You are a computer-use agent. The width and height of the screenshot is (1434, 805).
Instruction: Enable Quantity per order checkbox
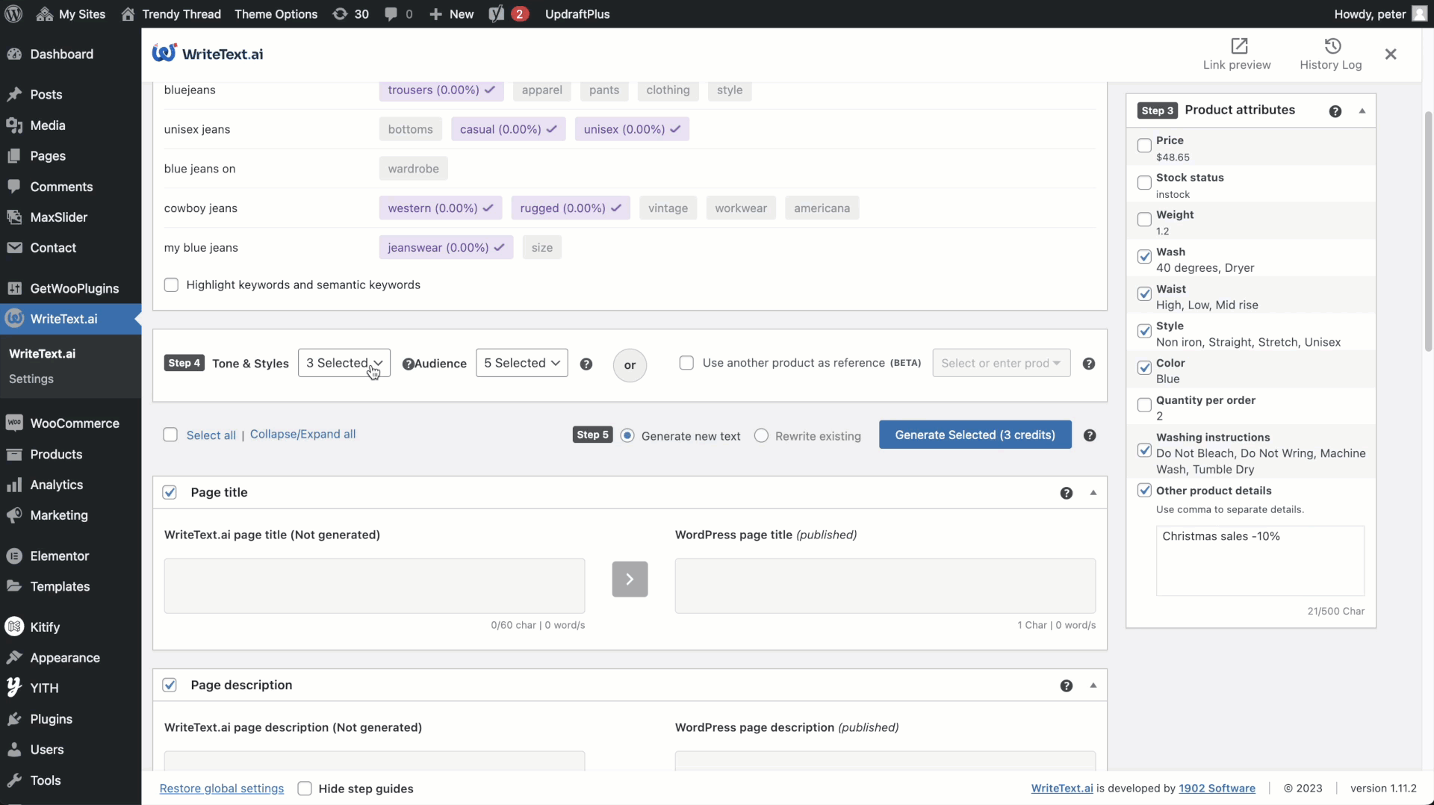(x=1144, y=405)
